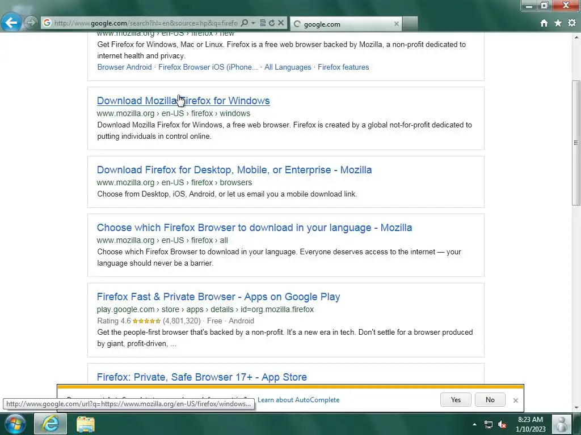The height and width of the screenshot is (435, 581).
Task: Toggle compatibility view icon
Action: (263, 23)
